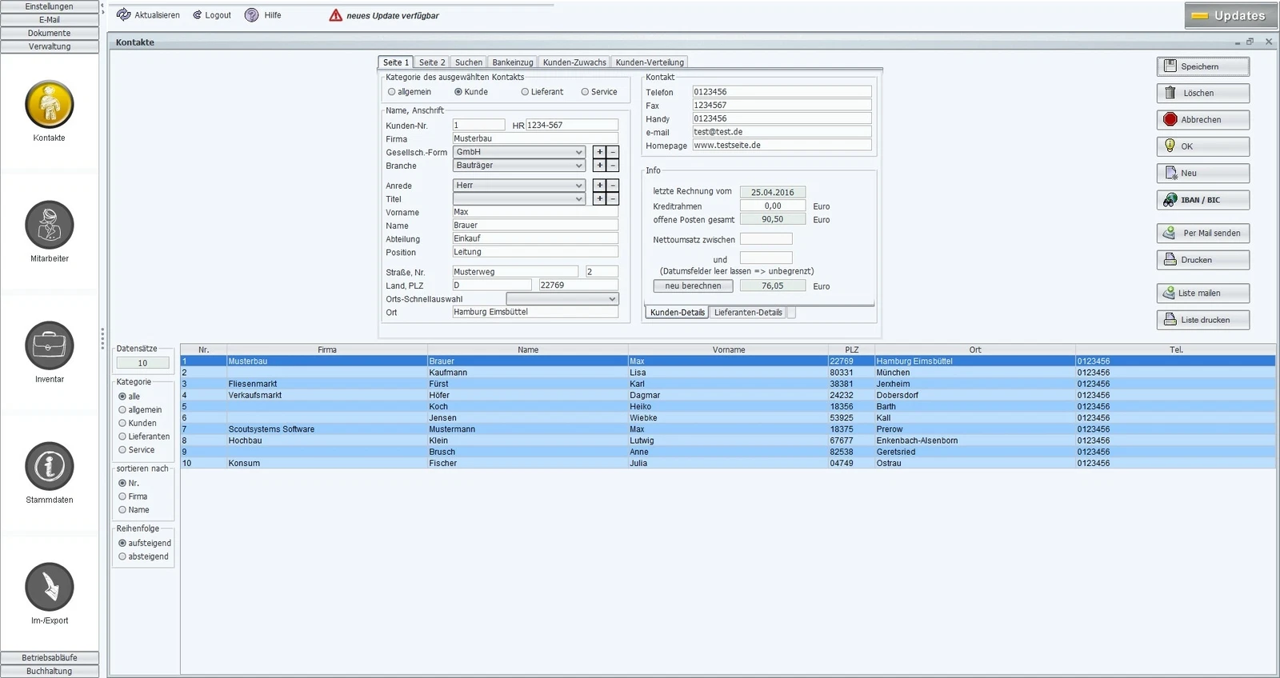Set sort order to absteigend
This screenshot has width=1280, height=678.
[122, 556]
